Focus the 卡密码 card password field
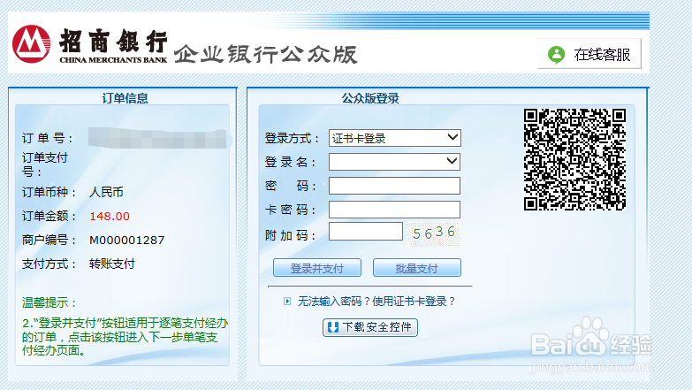Screen dimensions: 692x390 (394, 210)
